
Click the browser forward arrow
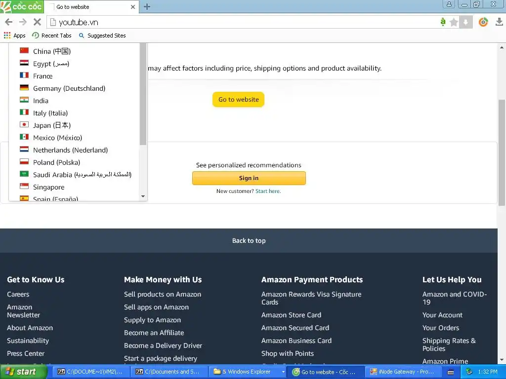[23, 22]
